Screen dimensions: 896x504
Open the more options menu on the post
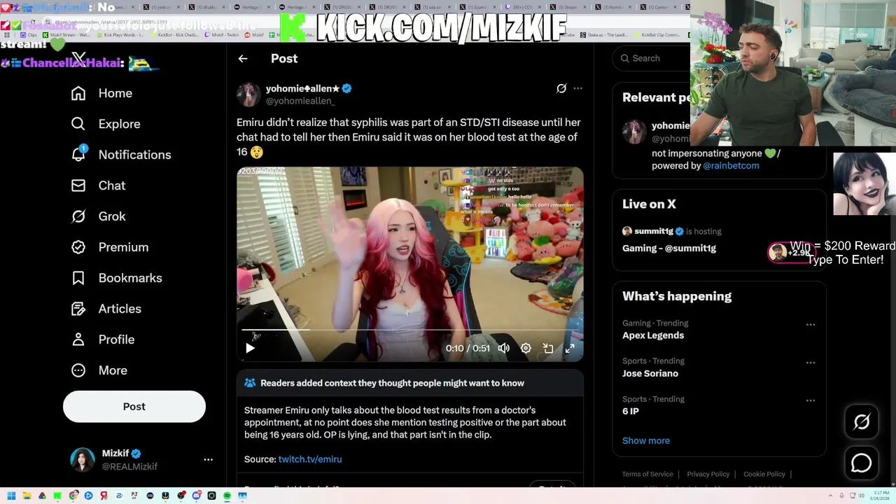pyautogui.click(x=577, y=88)
